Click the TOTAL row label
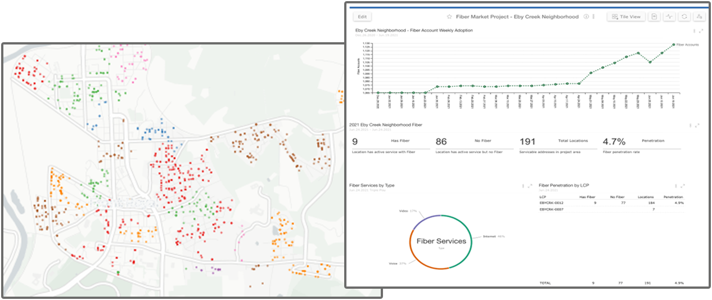 (x=544, y=283)
